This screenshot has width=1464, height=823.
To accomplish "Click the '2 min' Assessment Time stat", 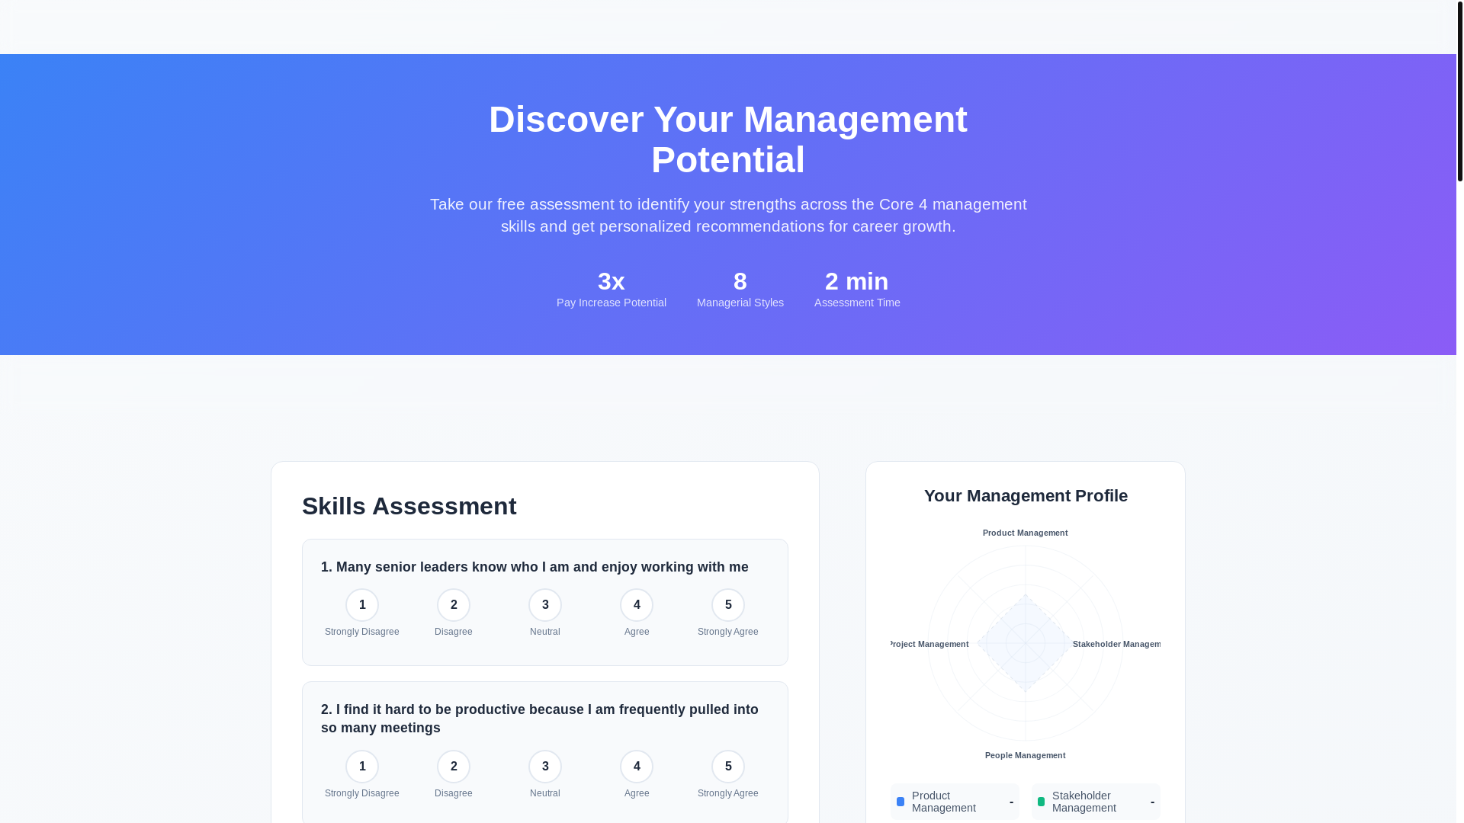I will point(857,290).
